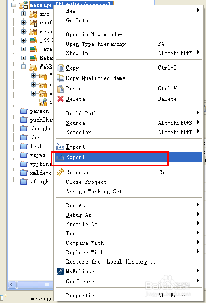206x303 pixels.
Task: Expand the Referenced Libraries node
Action: click(23, 58)
